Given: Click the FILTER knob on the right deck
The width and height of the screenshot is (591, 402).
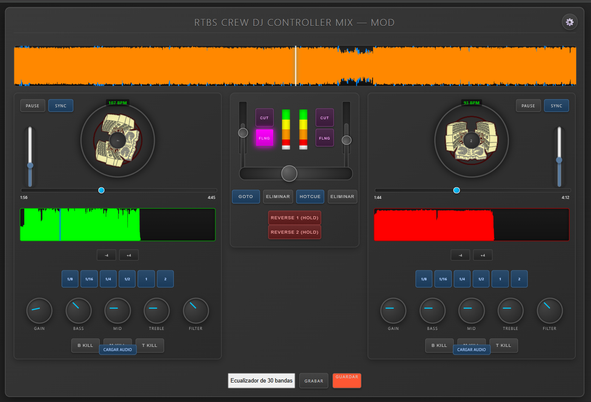Looking at the screenshot, I should (550, 311).
